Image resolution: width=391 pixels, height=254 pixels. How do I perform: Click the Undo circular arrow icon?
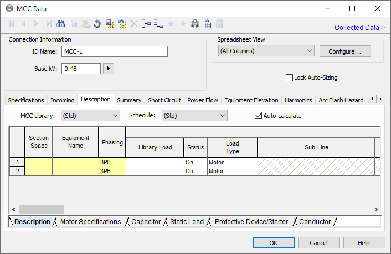(x=97, y=24)
